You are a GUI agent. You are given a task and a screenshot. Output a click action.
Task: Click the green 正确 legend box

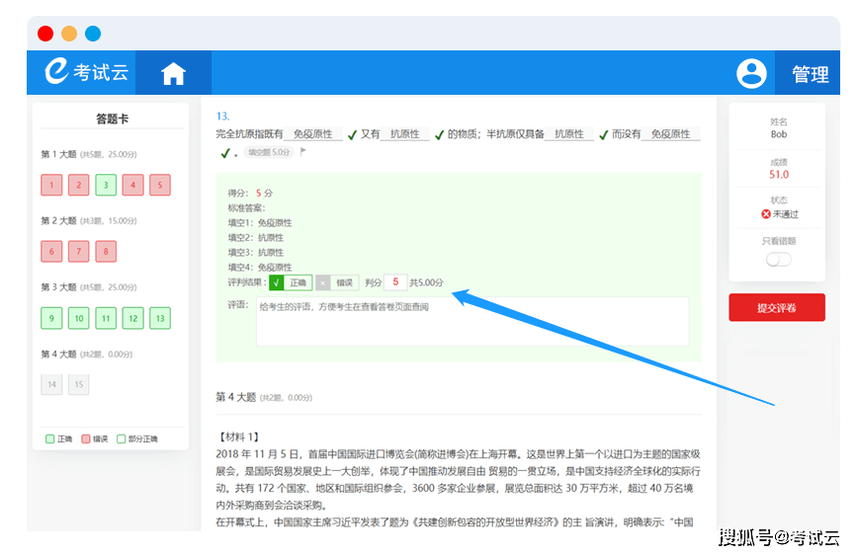(49, 439)
